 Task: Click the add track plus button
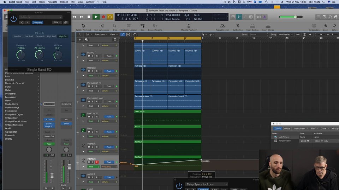[80, 40]
